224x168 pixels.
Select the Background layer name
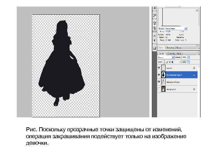pyautogui.click(x=171, y=89)
